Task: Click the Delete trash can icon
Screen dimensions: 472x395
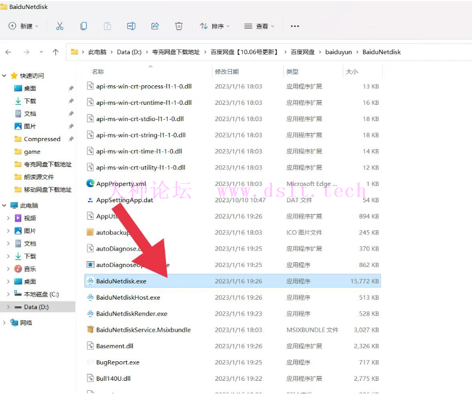Action: (179, 26)
